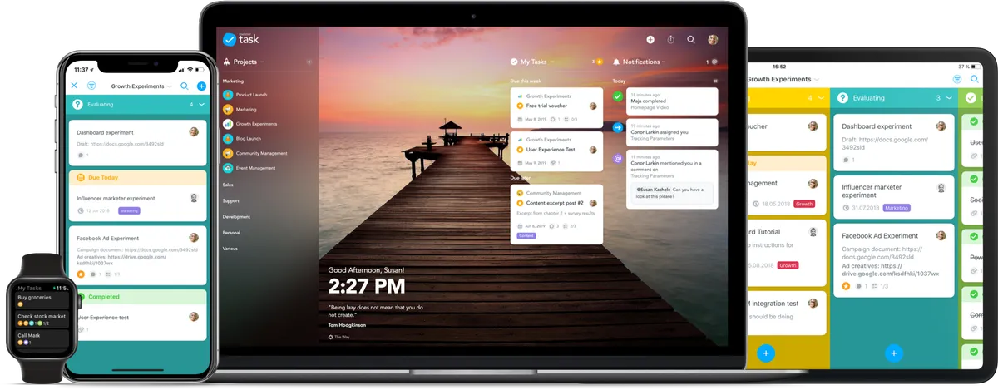
Task: Click the star icon on tablet Facebook Ad card
Action: pyautogui.click(x=847, y=286)
